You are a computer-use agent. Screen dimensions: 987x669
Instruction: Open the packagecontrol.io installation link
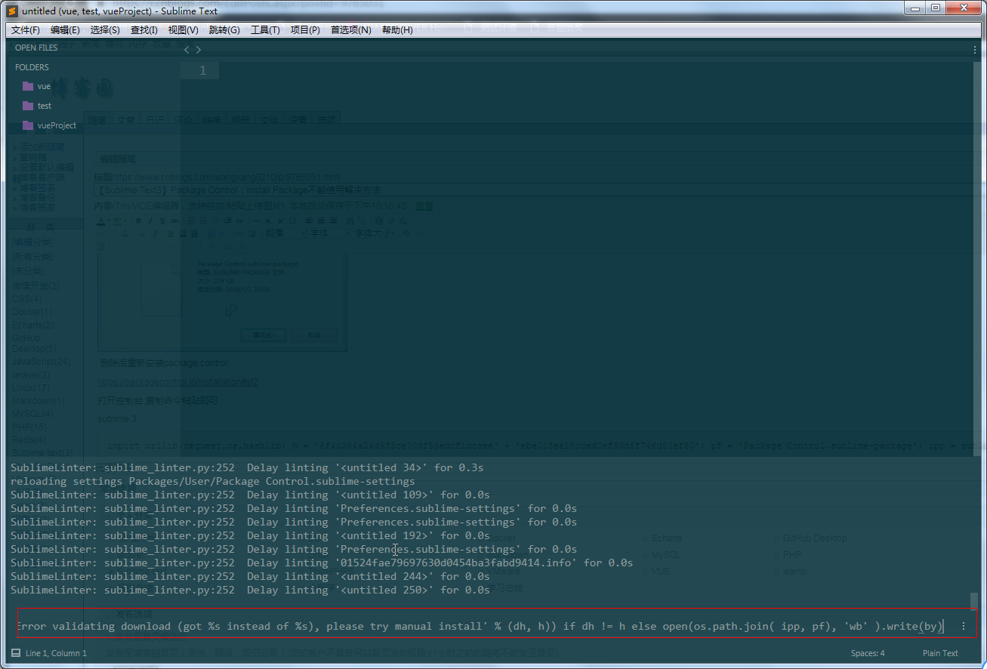pos(177,381)
